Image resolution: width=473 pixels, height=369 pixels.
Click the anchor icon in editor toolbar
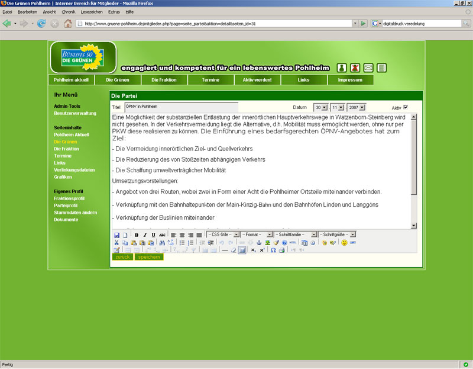(258, 243)
